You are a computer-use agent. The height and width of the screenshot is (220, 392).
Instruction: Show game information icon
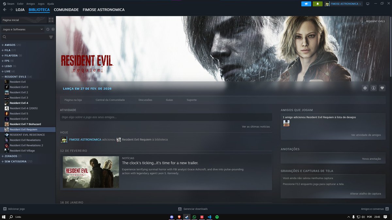[374, 88]
